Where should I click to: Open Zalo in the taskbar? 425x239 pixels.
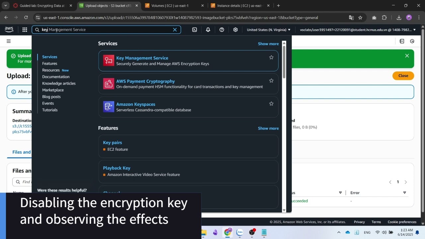click(x=240, y=232)
